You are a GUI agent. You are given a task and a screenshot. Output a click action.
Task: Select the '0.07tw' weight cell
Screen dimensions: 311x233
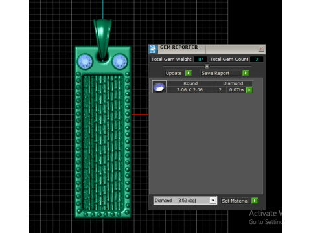click(236, 90)
